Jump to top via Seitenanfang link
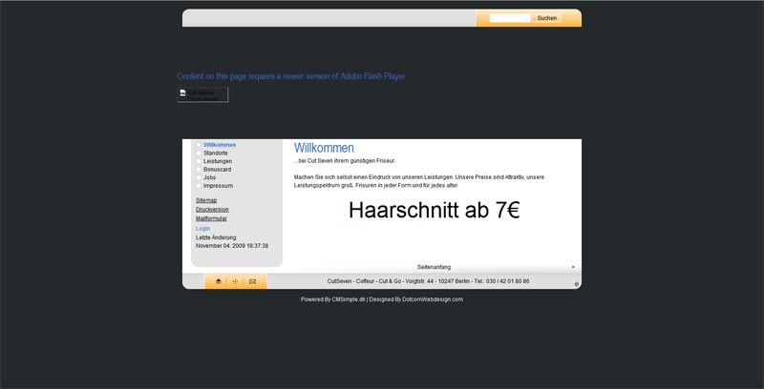 434,267
